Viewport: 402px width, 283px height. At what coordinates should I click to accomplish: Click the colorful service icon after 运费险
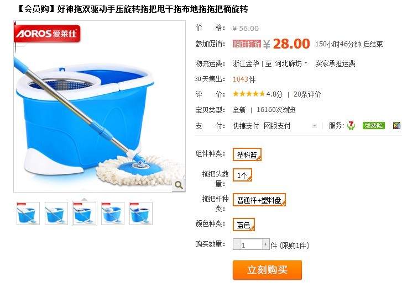point(396,125)
